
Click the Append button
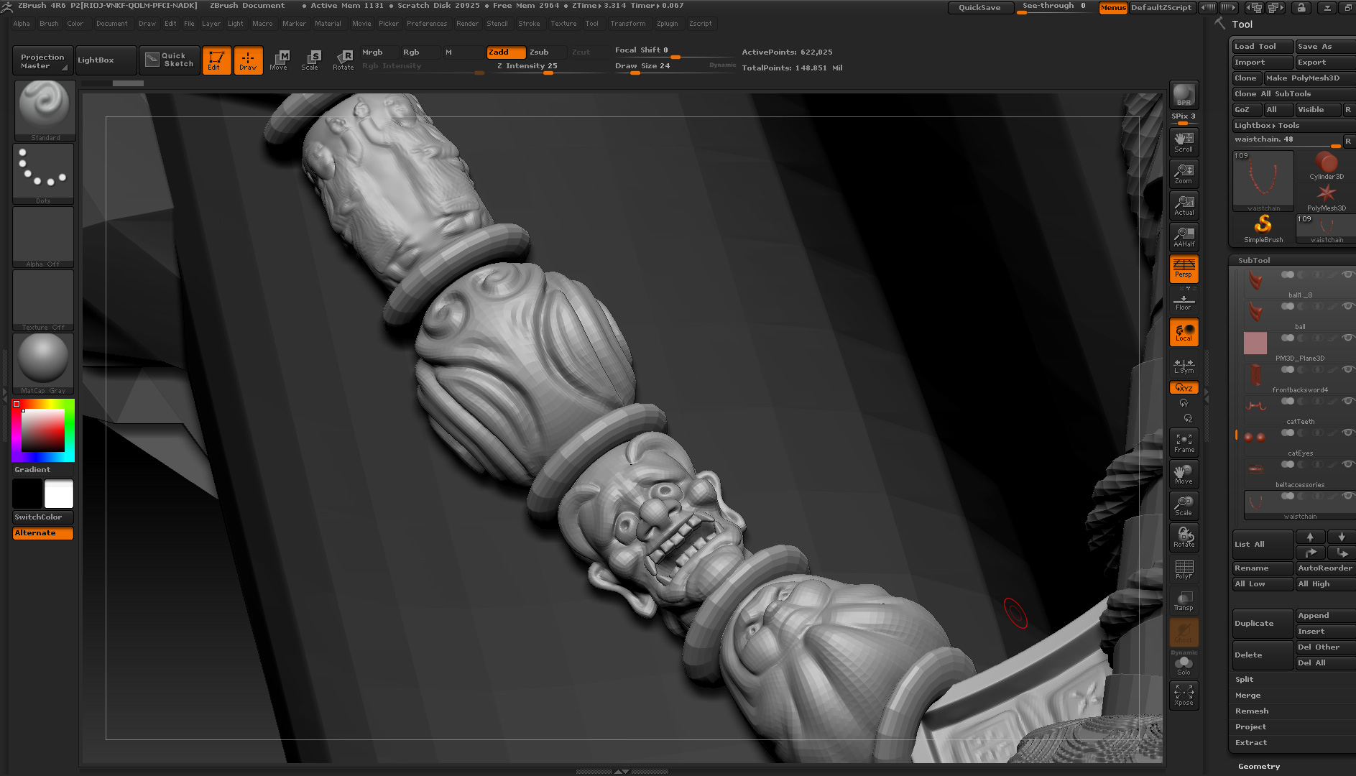(x=1325, y=615)
